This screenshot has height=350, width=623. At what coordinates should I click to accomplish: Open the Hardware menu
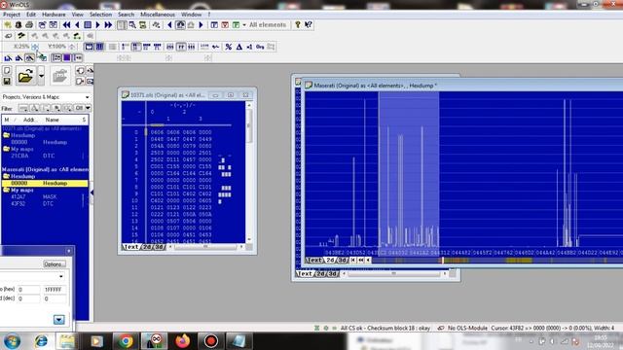tap(54, 15)
